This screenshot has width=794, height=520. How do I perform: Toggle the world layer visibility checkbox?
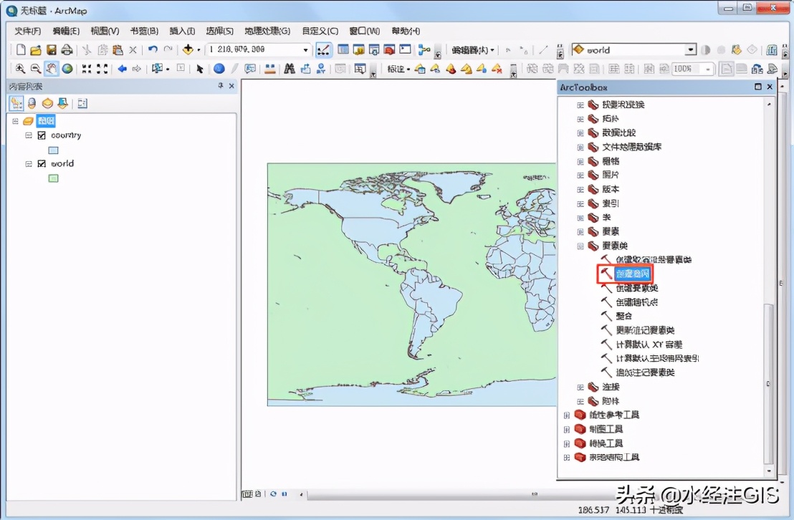pyautogui.click(x=42, y=163)
